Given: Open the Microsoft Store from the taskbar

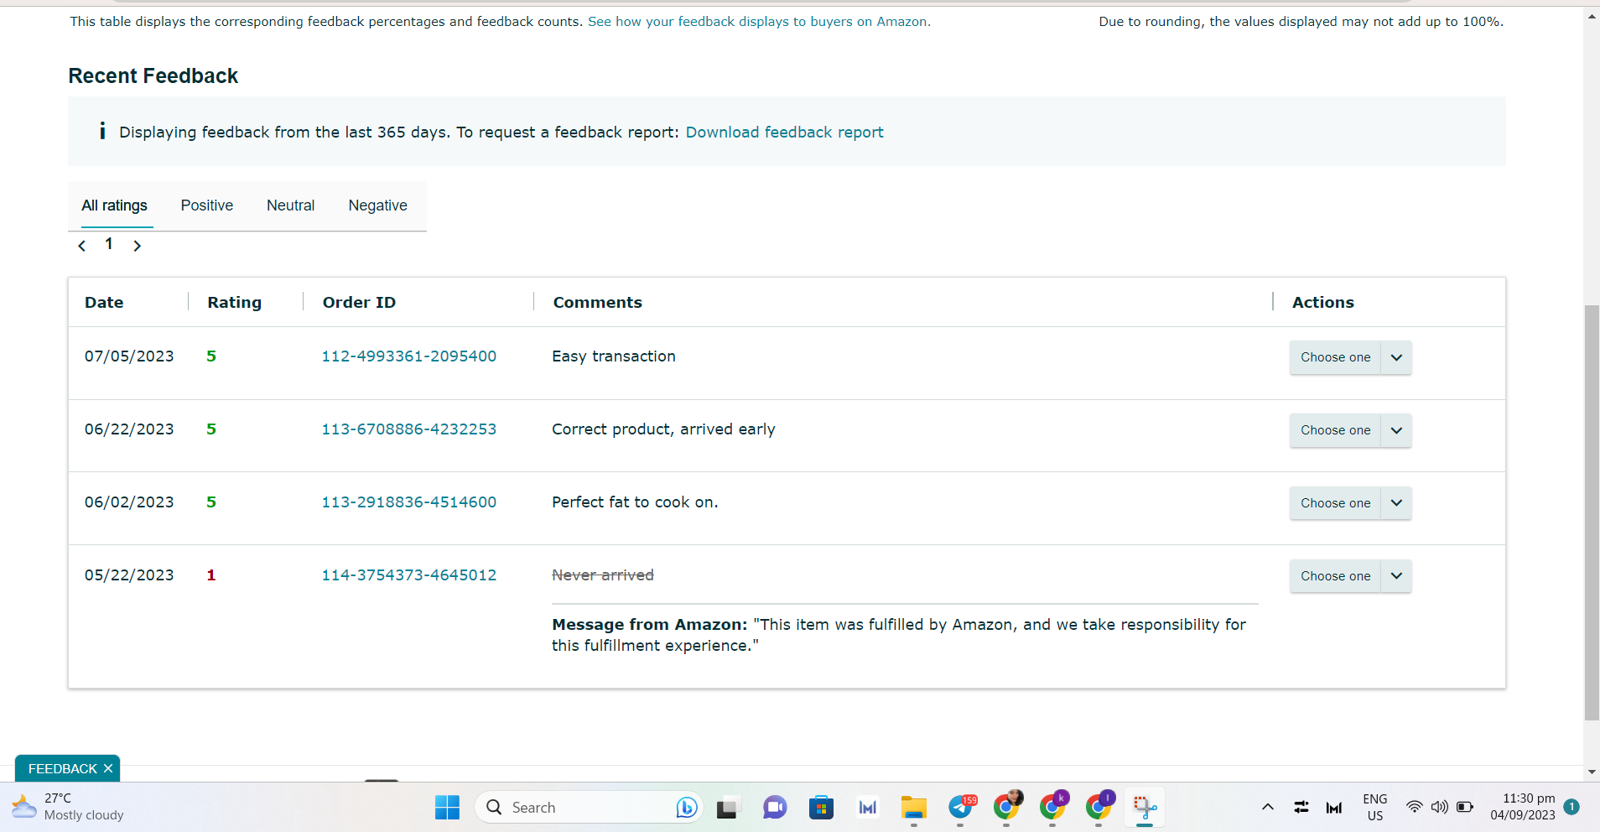Looking at the screenshot, I should tap(821, 808).
